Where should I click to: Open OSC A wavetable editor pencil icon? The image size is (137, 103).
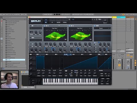(x=66, y=33)
